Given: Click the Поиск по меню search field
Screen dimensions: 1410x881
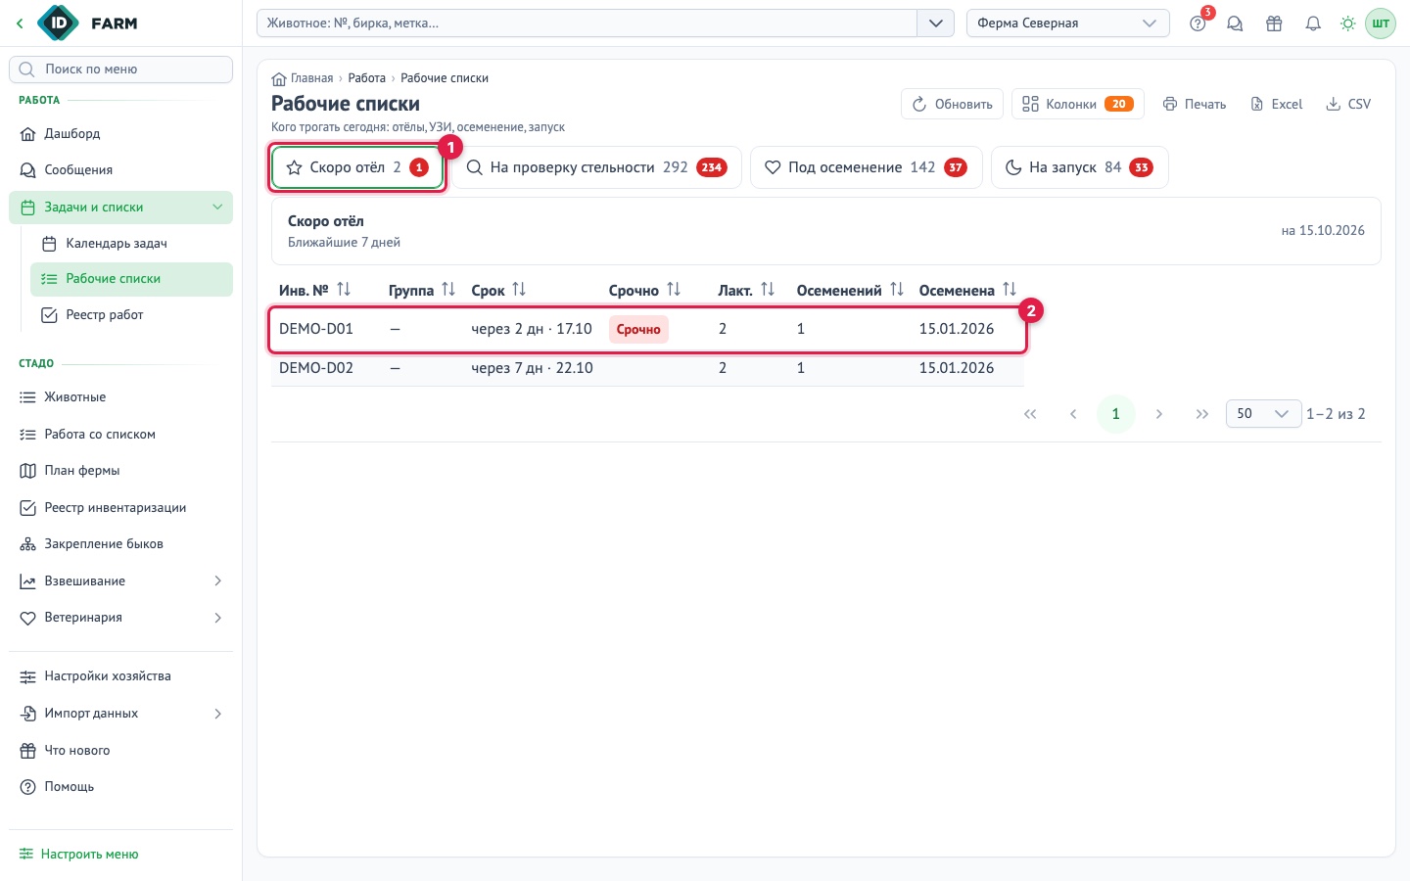Looking at the screenshot, I should point(120,70).
